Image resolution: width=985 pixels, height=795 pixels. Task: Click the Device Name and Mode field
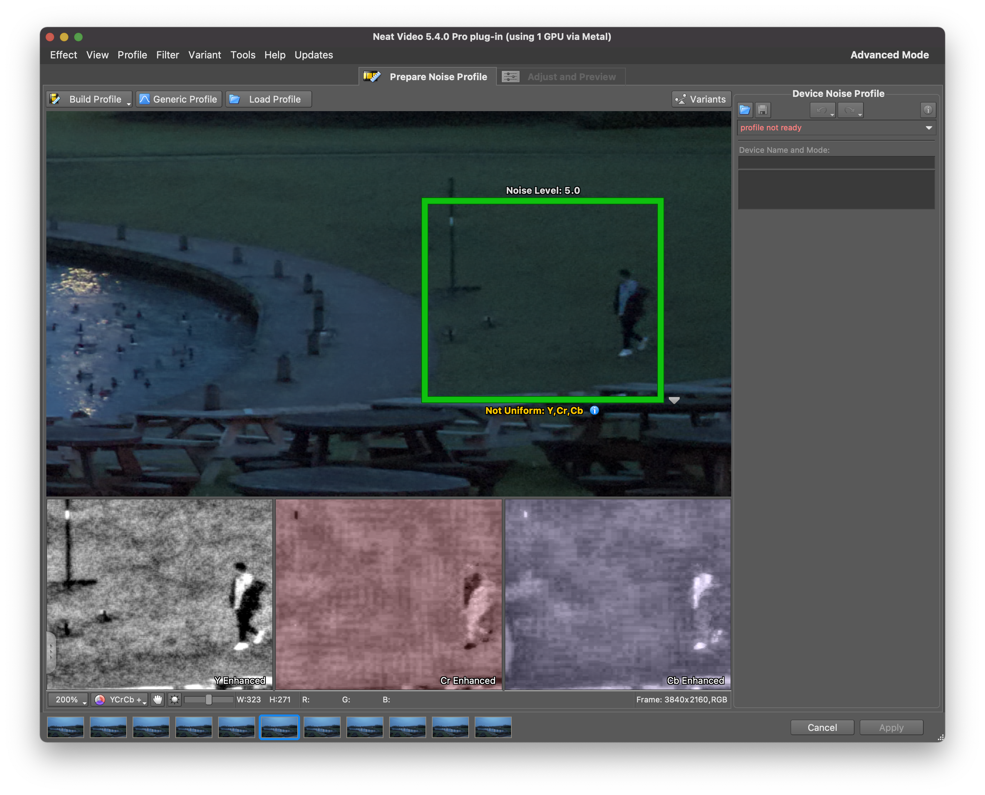point(836,162)
